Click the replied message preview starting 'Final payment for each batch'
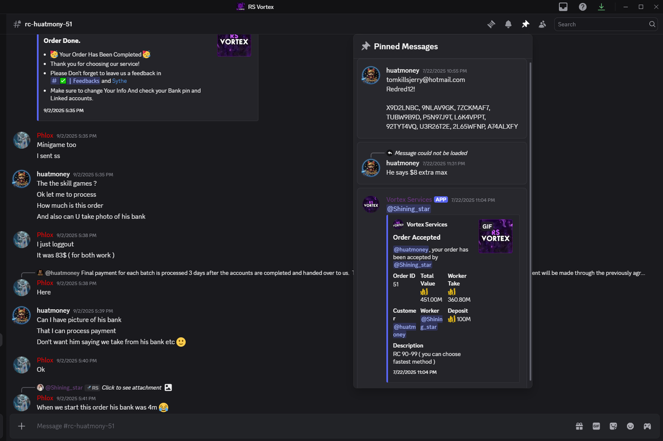 coord(363,273)
